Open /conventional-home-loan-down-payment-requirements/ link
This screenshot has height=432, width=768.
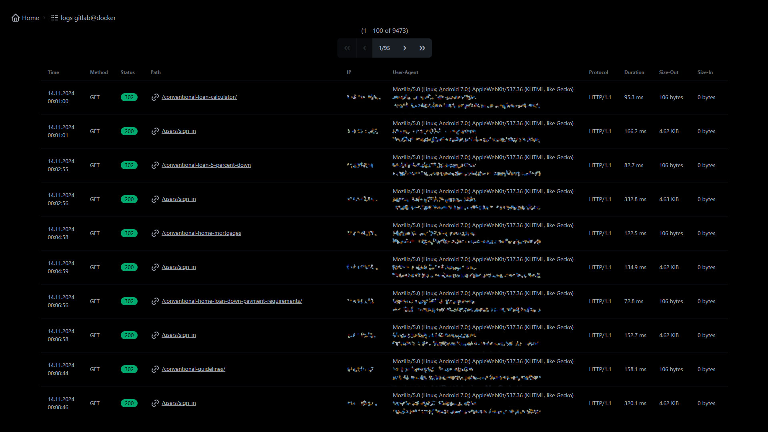click(x=232, y=301)
